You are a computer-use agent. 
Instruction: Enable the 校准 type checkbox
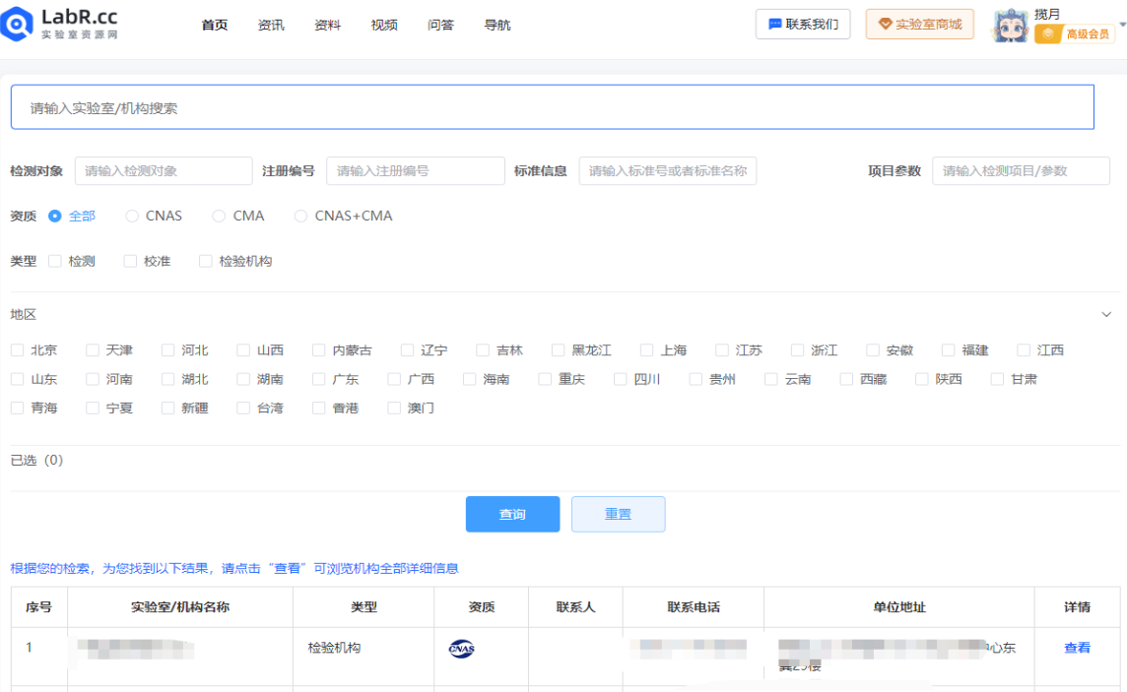(129, 261)
